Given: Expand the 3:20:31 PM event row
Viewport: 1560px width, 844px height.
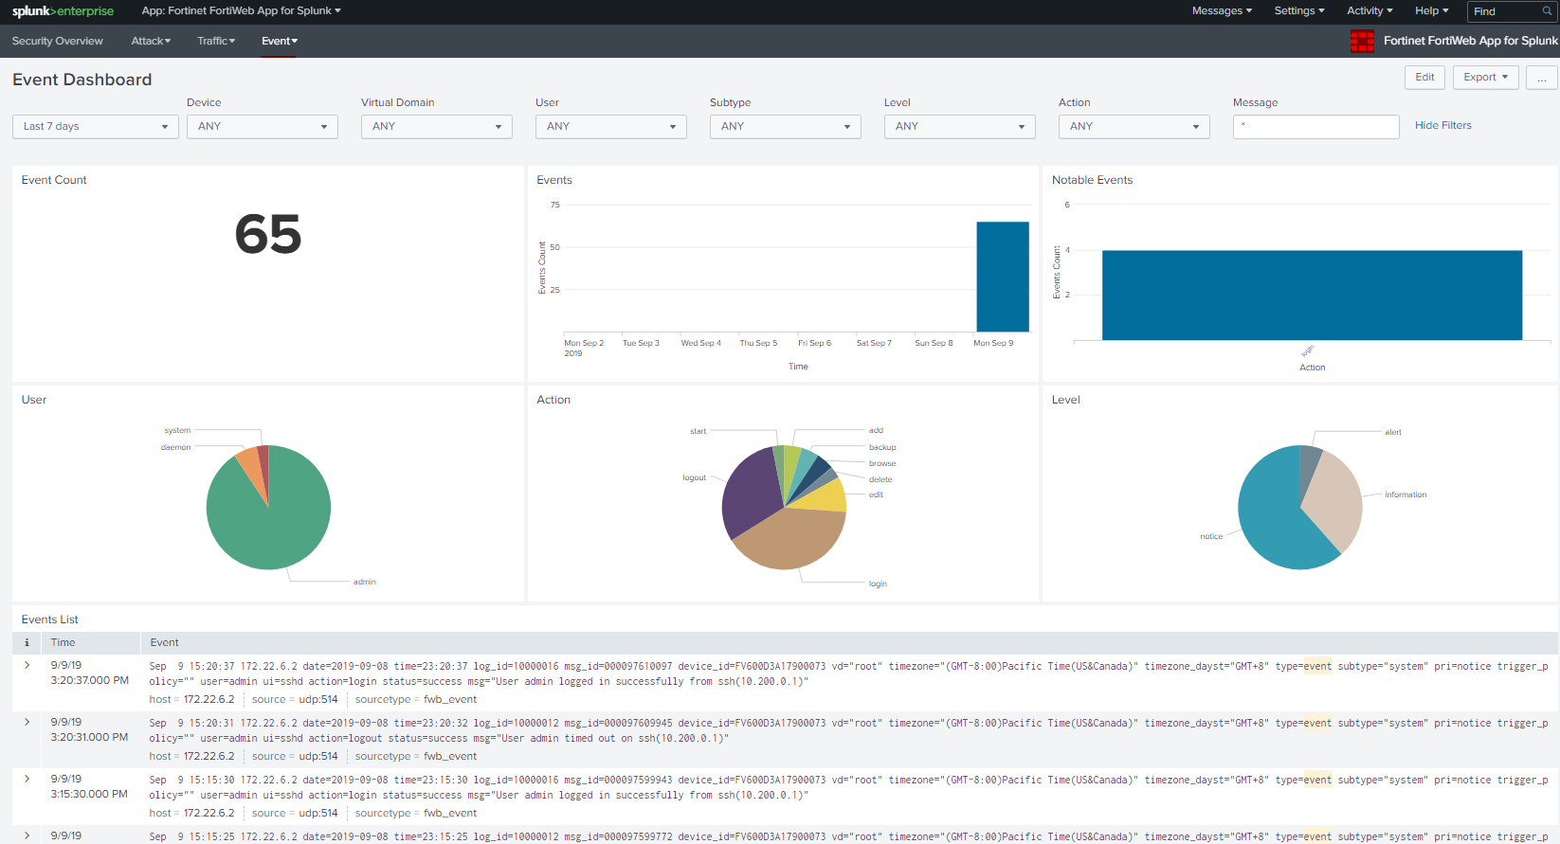Looking at the screenshot, I should pyautogui.click(x=27, y=722).
